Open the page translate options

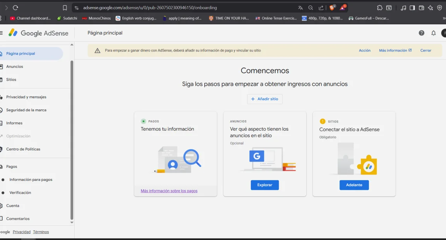[x=300, y=7]
